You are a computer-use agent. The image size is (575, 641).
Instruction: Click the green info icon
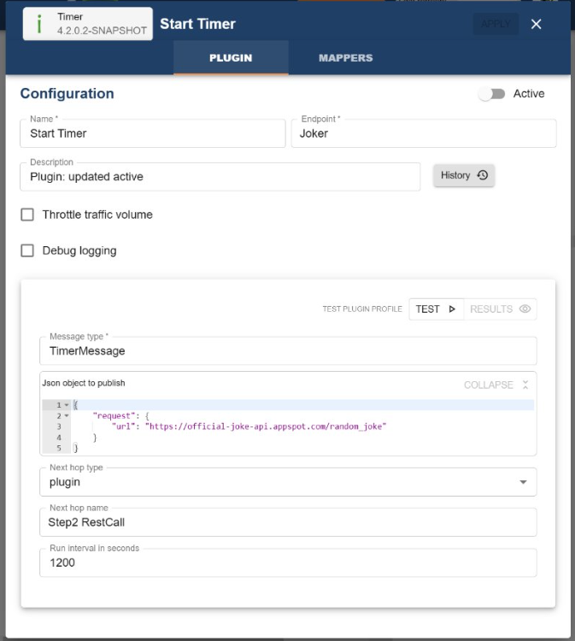(39, 24)
